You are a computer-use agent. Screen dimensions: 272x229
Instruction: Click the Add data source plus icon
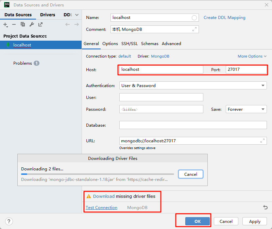(x=5, y=24)
